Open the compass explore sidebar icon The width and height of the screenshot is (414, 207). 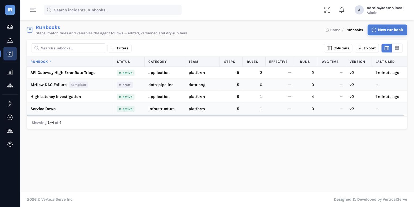click(x=10, y=117)
